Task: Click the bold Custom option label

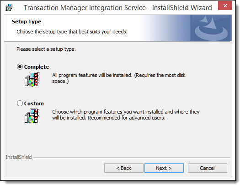Action: (34, 103)
